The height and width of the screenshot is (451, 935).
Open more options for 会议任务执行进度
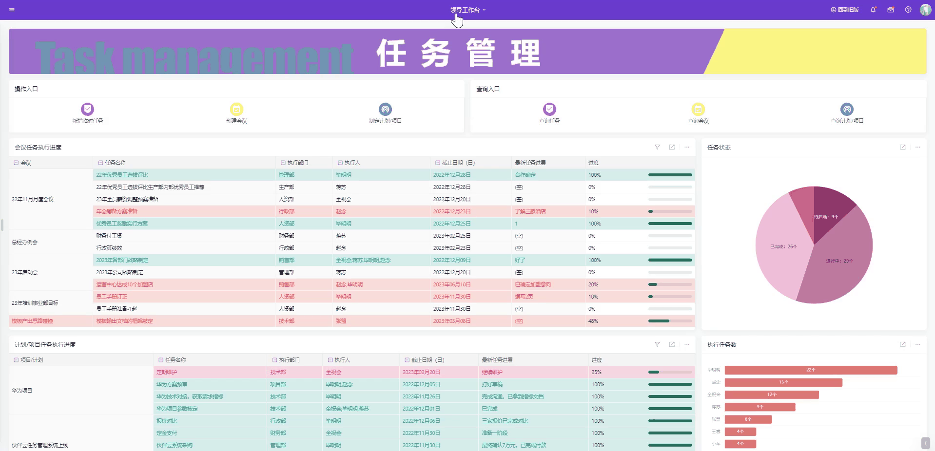687,147
